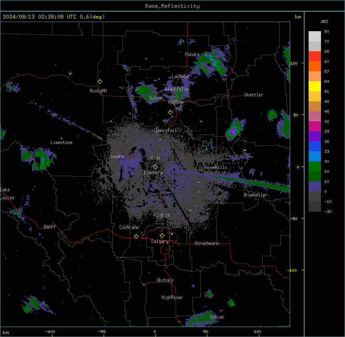Click the yellow diamond marker above RockyMH
This screenshot has width=345, height=337.
100,82
